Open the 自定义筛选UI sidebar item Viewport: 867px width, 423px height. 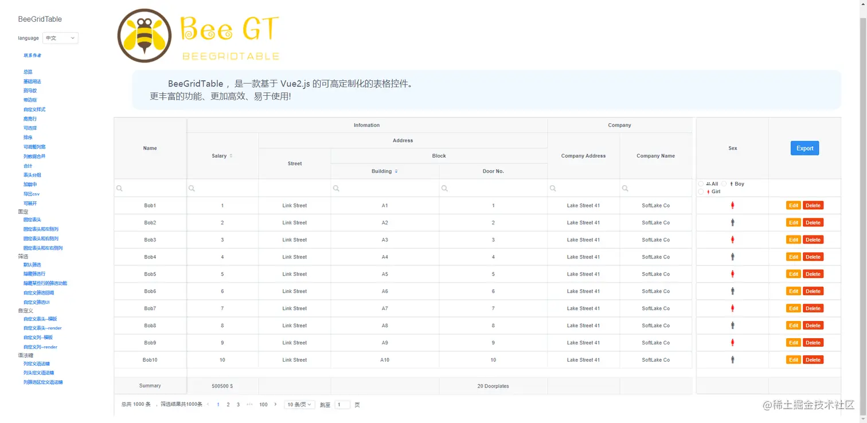[x=37, y=302]
